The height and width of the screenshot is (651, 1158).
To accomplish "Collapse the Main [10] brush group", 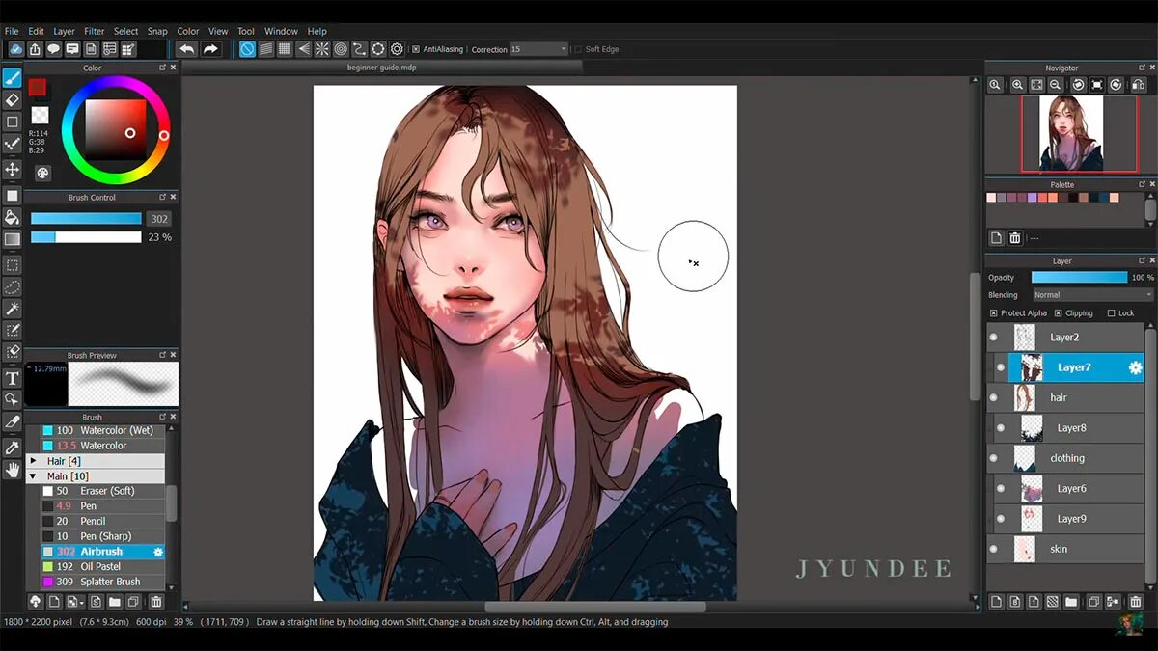I will pyautogui.click(x=35, y=476).
